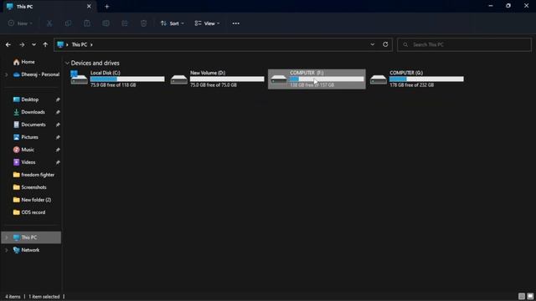Click the Share icon in toolbar
This screenshot has width=536, height=301.
tap(125, 23)
